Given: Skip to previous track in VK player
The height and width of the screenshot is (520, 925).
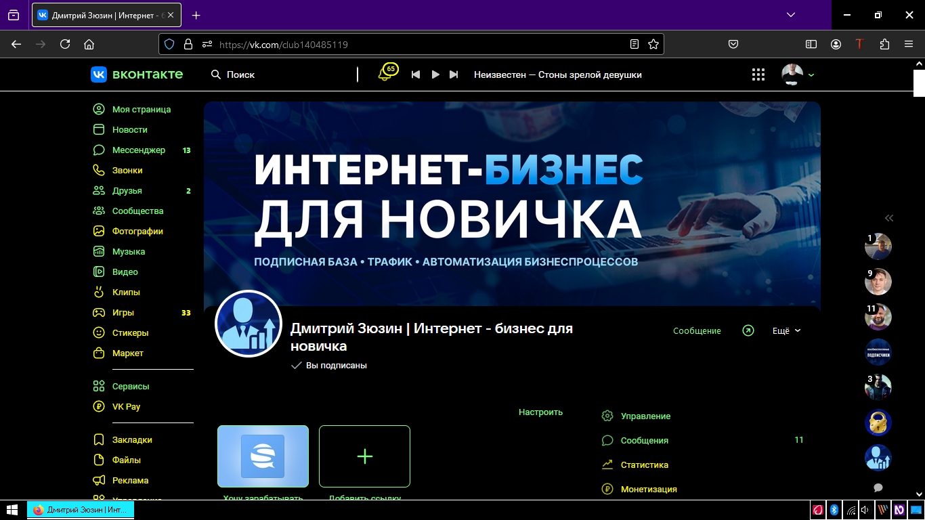Looking at the screenshot, I should [x=416, y=74].
